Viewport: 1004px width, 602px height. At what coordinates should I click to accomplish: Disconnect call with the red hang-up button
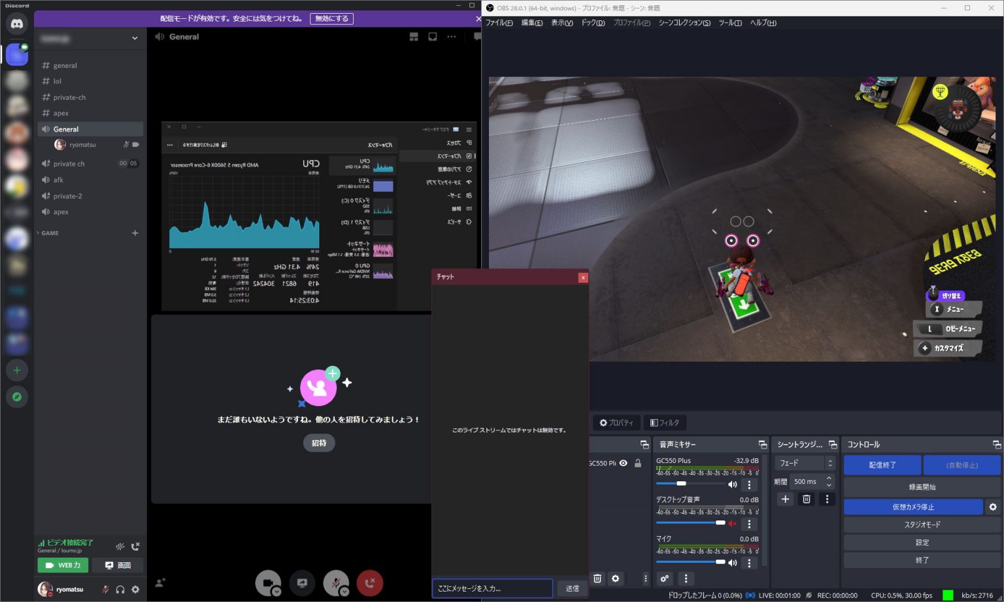370,583
